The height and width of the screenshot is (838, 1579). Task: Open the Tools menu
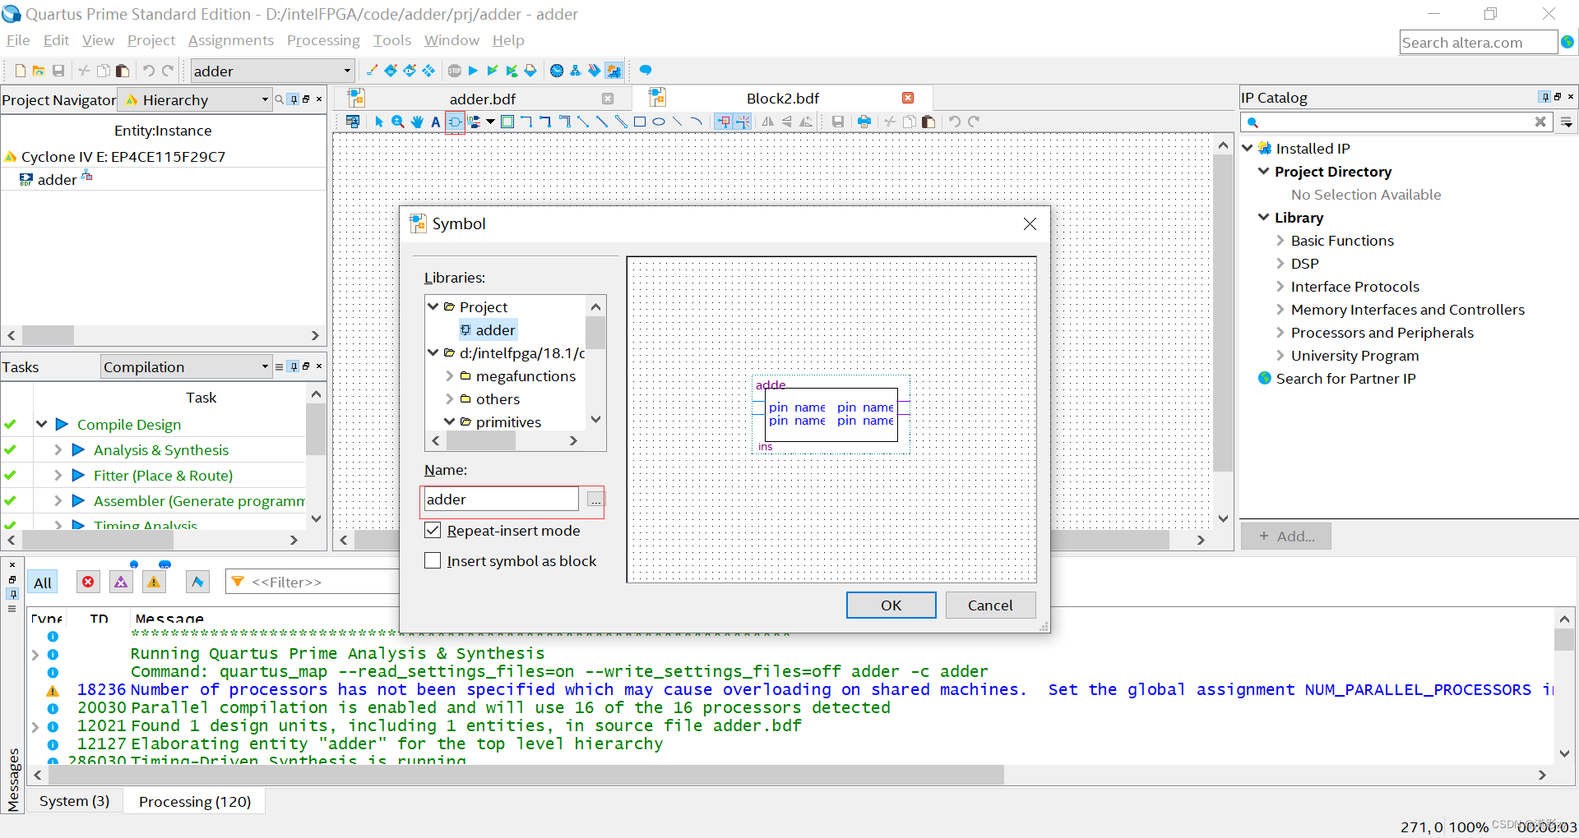(x=392, y=40)
